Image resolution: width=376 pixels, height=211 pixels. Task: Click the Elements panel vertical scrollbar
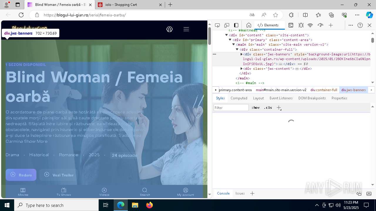(372, 40)
